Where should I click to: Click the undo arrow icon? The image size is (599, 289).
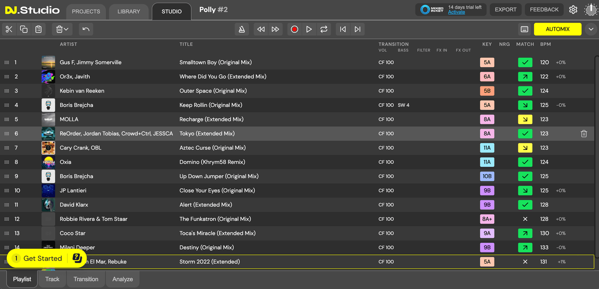[86, 29]
